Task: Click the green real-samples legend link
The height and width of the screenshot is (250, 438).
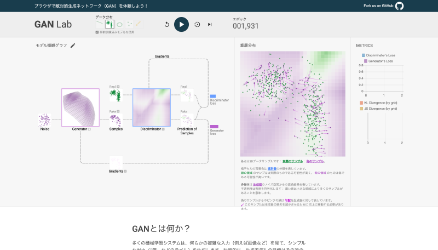Action: 292,161
